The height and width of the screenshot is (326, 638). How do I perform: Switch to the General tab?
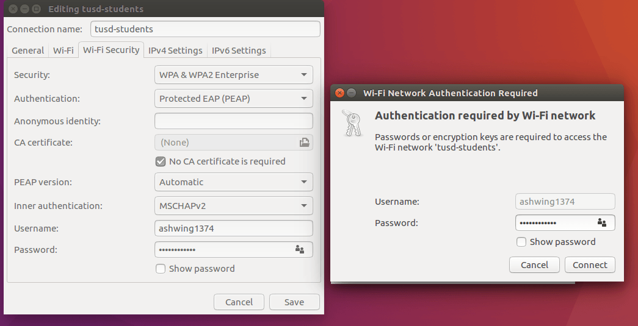tap(27, 51)
